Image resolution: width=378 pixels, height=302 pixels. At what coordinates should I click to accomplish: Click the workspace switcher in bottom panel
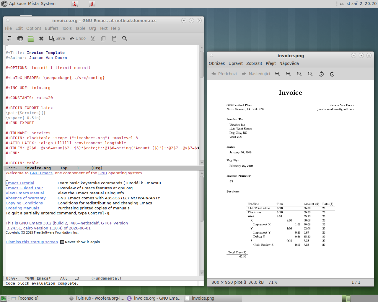[360, 298]
